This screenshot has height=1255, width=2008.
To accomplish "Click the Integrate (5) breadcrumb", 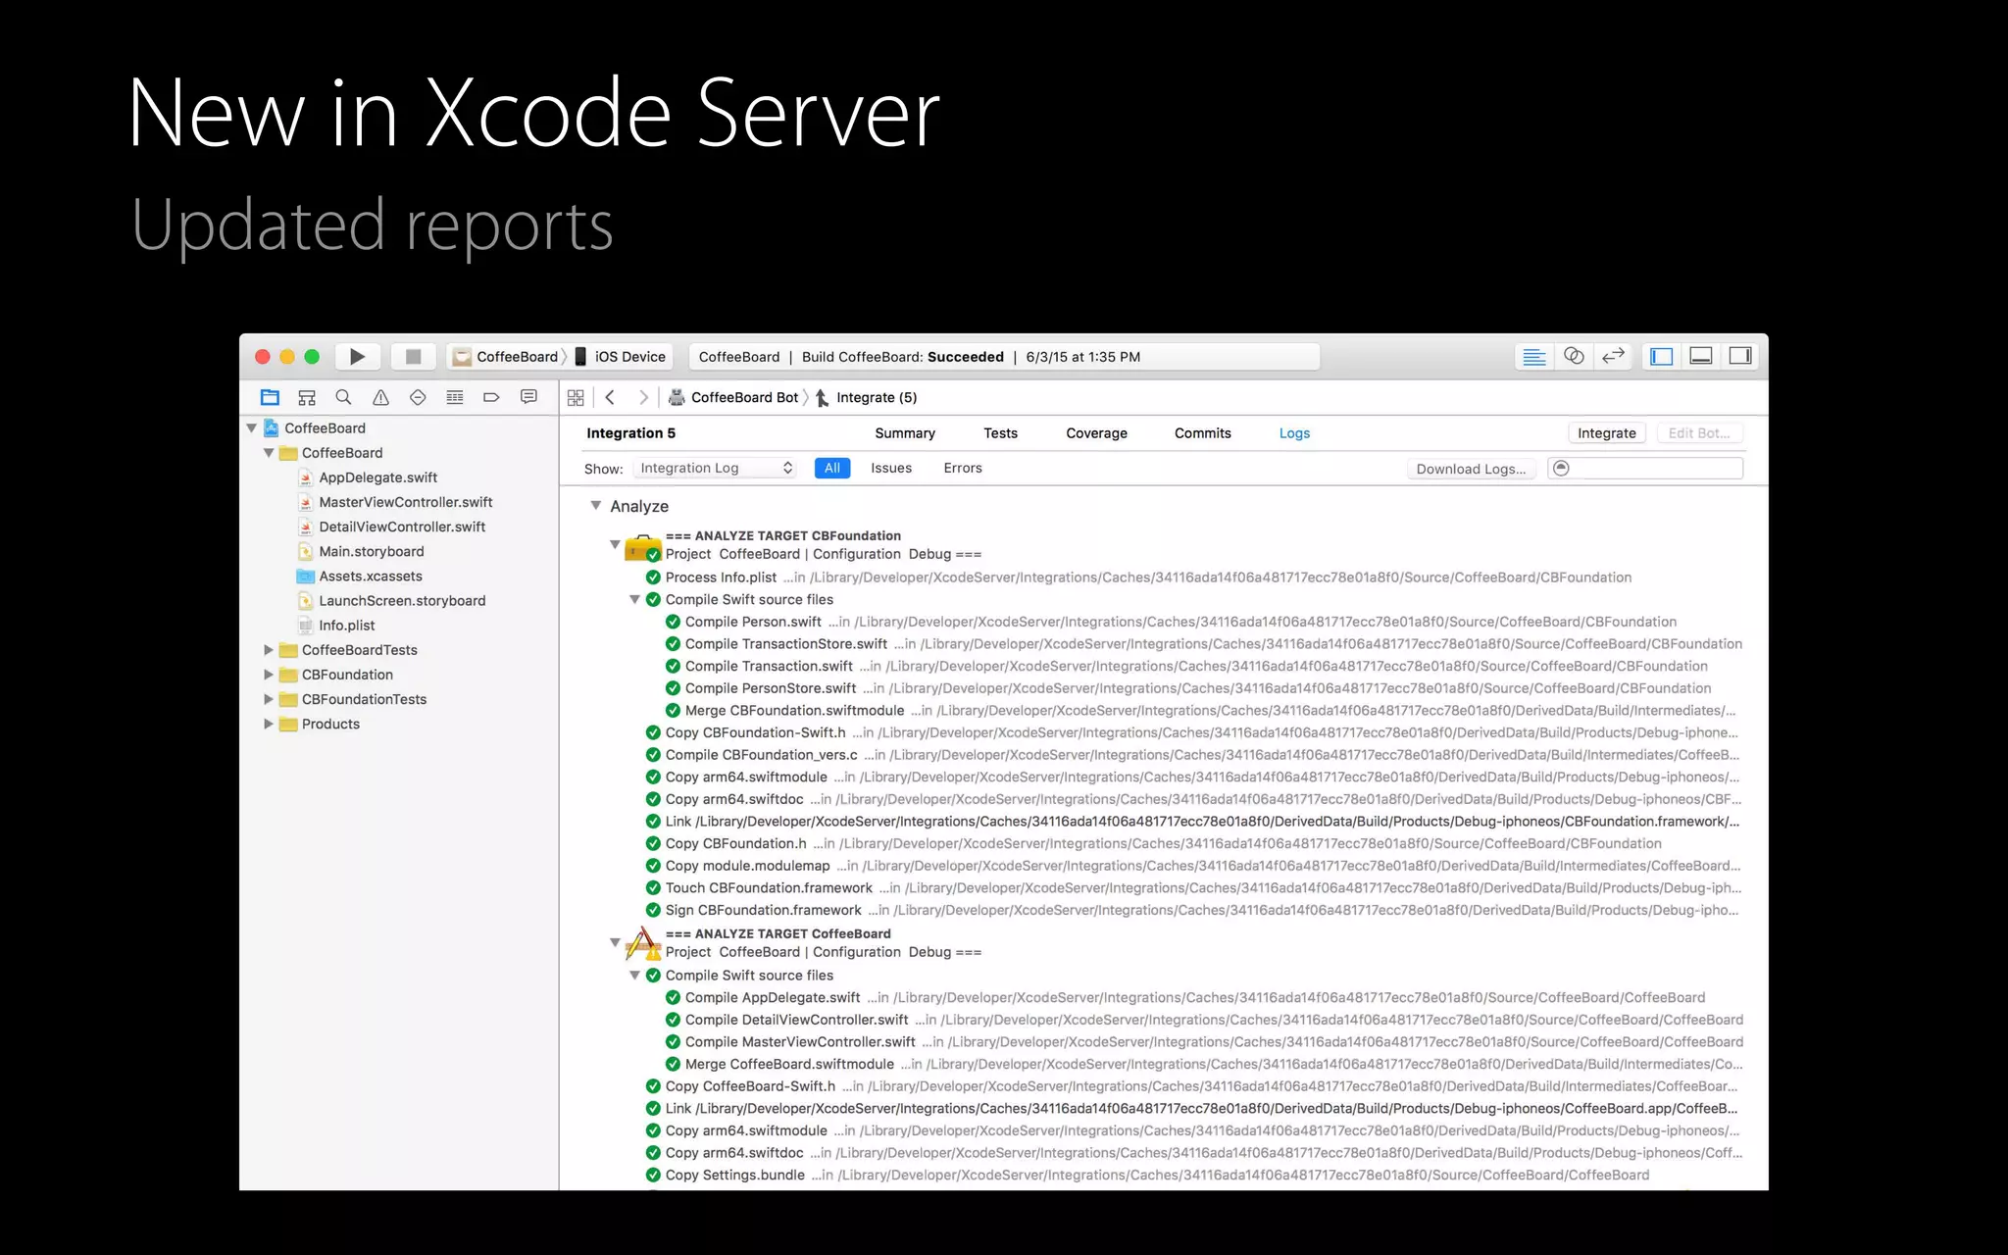I will click(867, 397).
